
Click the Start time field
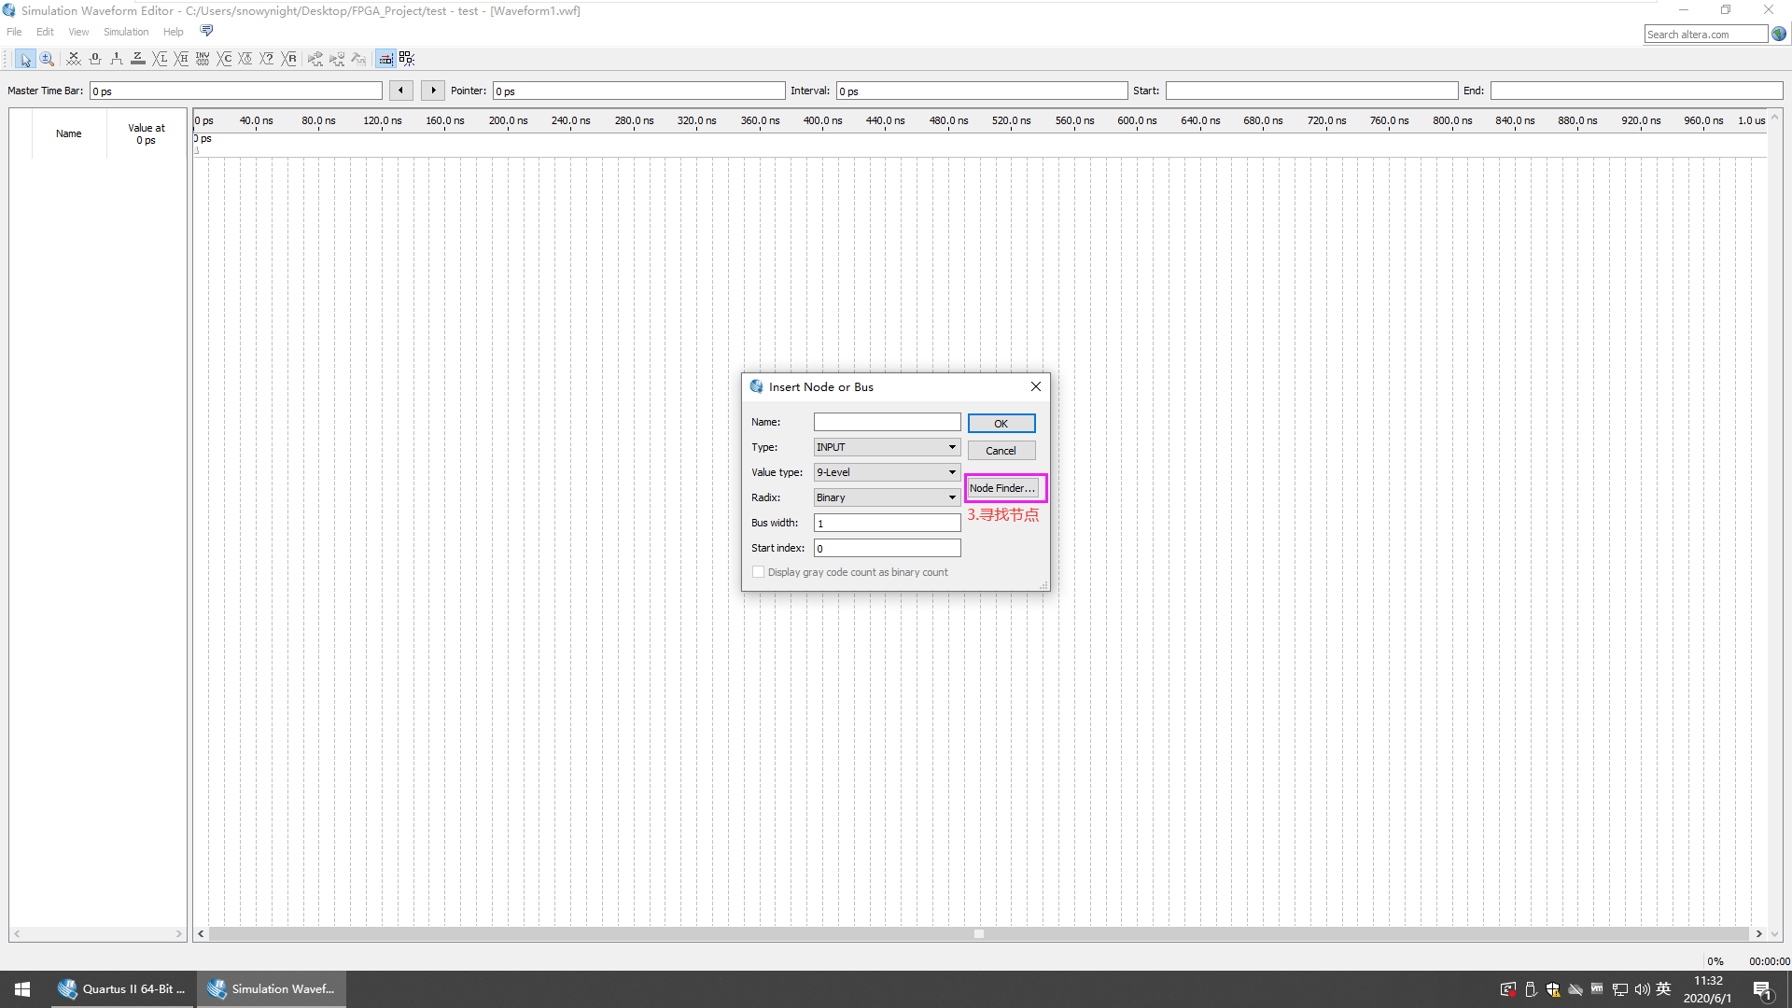pos(1311,91)
